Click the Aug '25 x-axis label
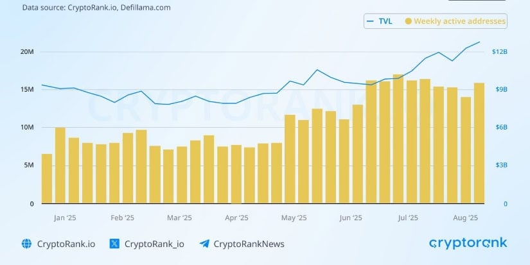Screen dimensions: 530x265 point(466,218)
